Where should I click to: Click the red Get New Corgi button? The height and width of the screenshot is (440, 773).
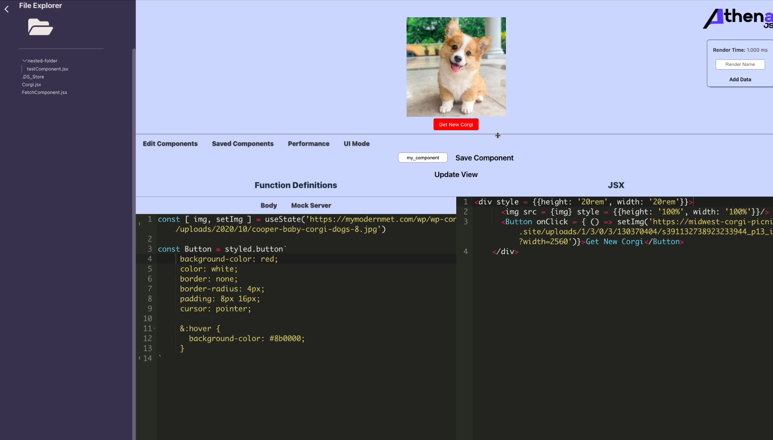point(456,124)
